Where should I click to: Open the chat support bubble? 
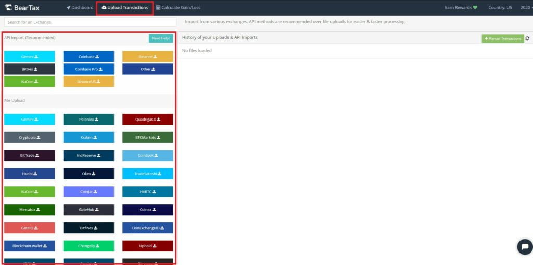coord(525,246)
